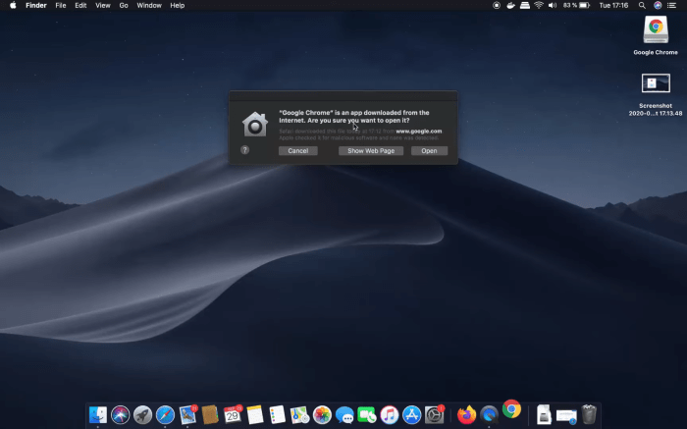Open the Help menu
Viewport: 687px width, 429px height.
177,5
